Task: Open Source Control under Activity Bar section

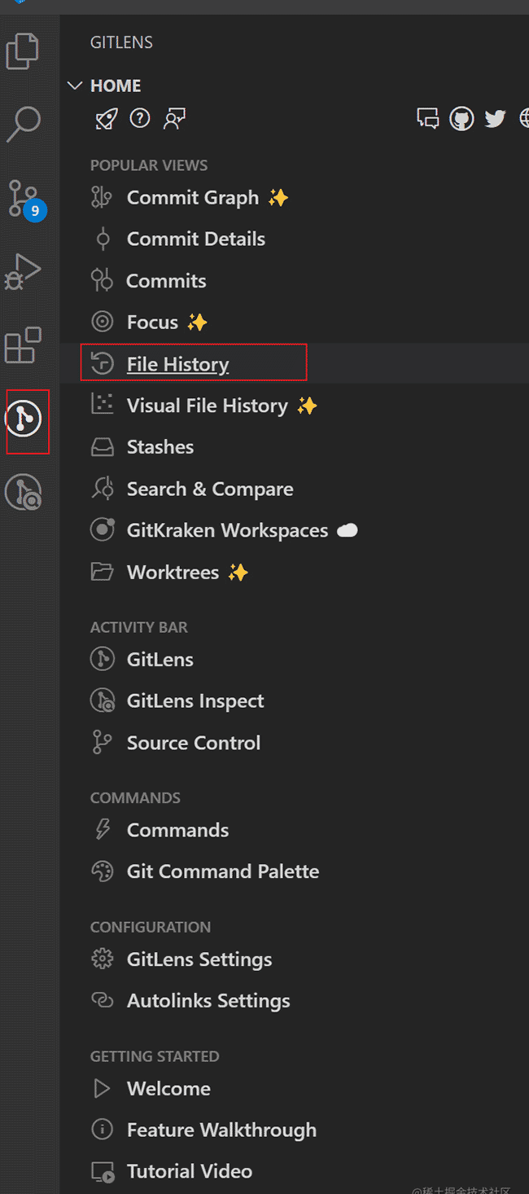Action: click(194, 743)
